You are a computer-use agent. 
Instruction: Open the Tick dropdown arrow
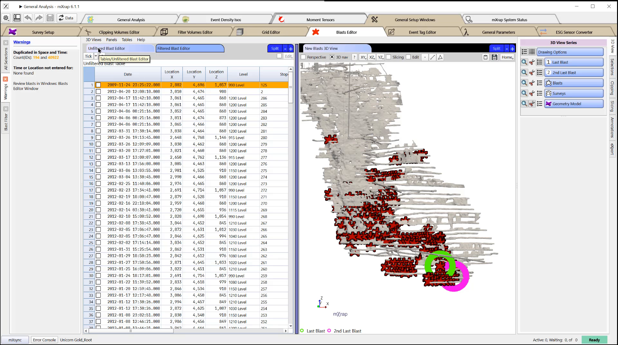(96, 56)
